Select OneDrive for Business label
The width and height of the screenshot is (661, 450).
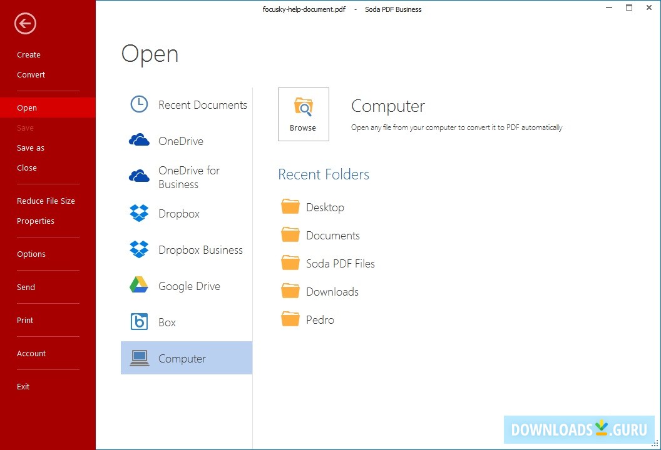click(189, 177)
